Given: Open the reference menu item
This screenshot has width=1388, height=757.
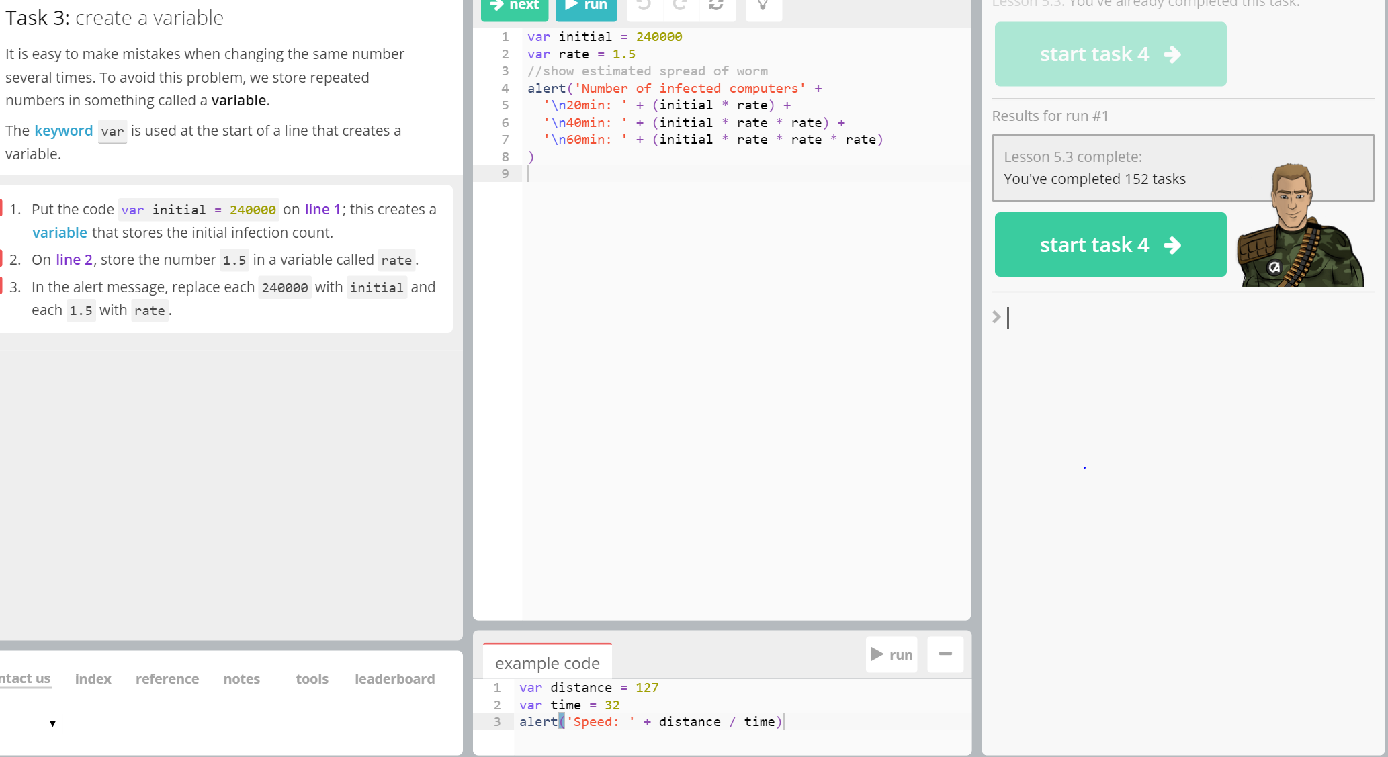Looking at the screenshot, I should (167, 679).
